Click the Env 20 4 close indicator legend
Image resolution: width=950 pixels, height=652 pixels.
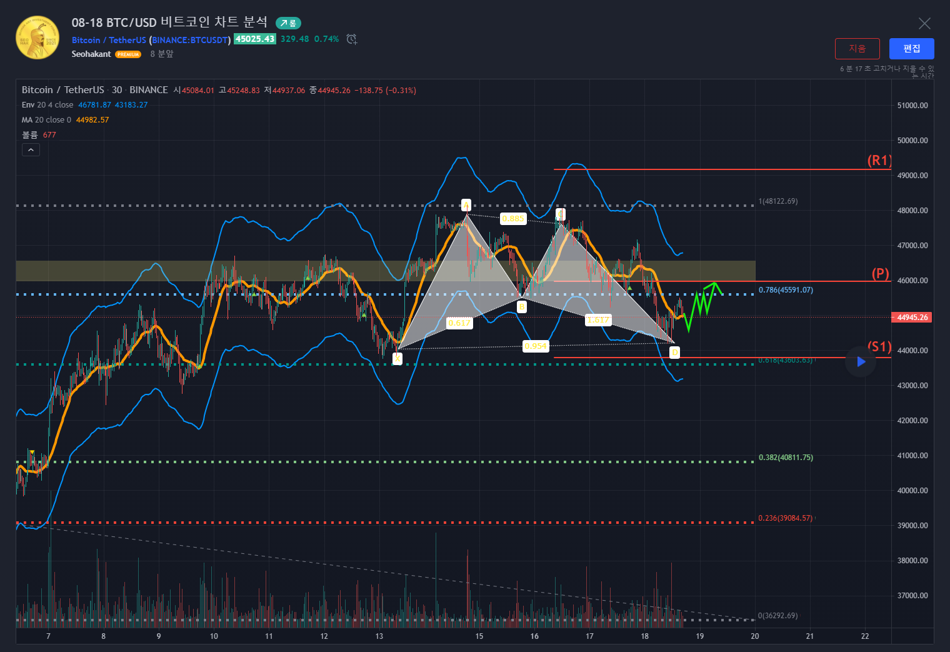point(47,105)
